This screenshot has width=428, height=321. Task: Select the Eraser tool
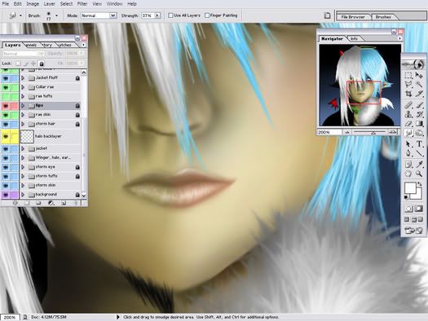click(408, 124)
